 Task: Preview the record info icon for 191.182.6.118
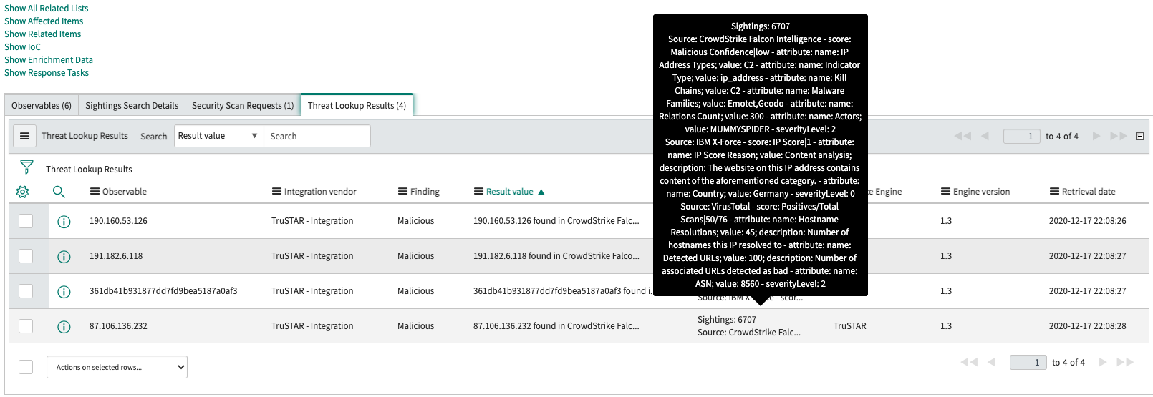pos(64,257)
